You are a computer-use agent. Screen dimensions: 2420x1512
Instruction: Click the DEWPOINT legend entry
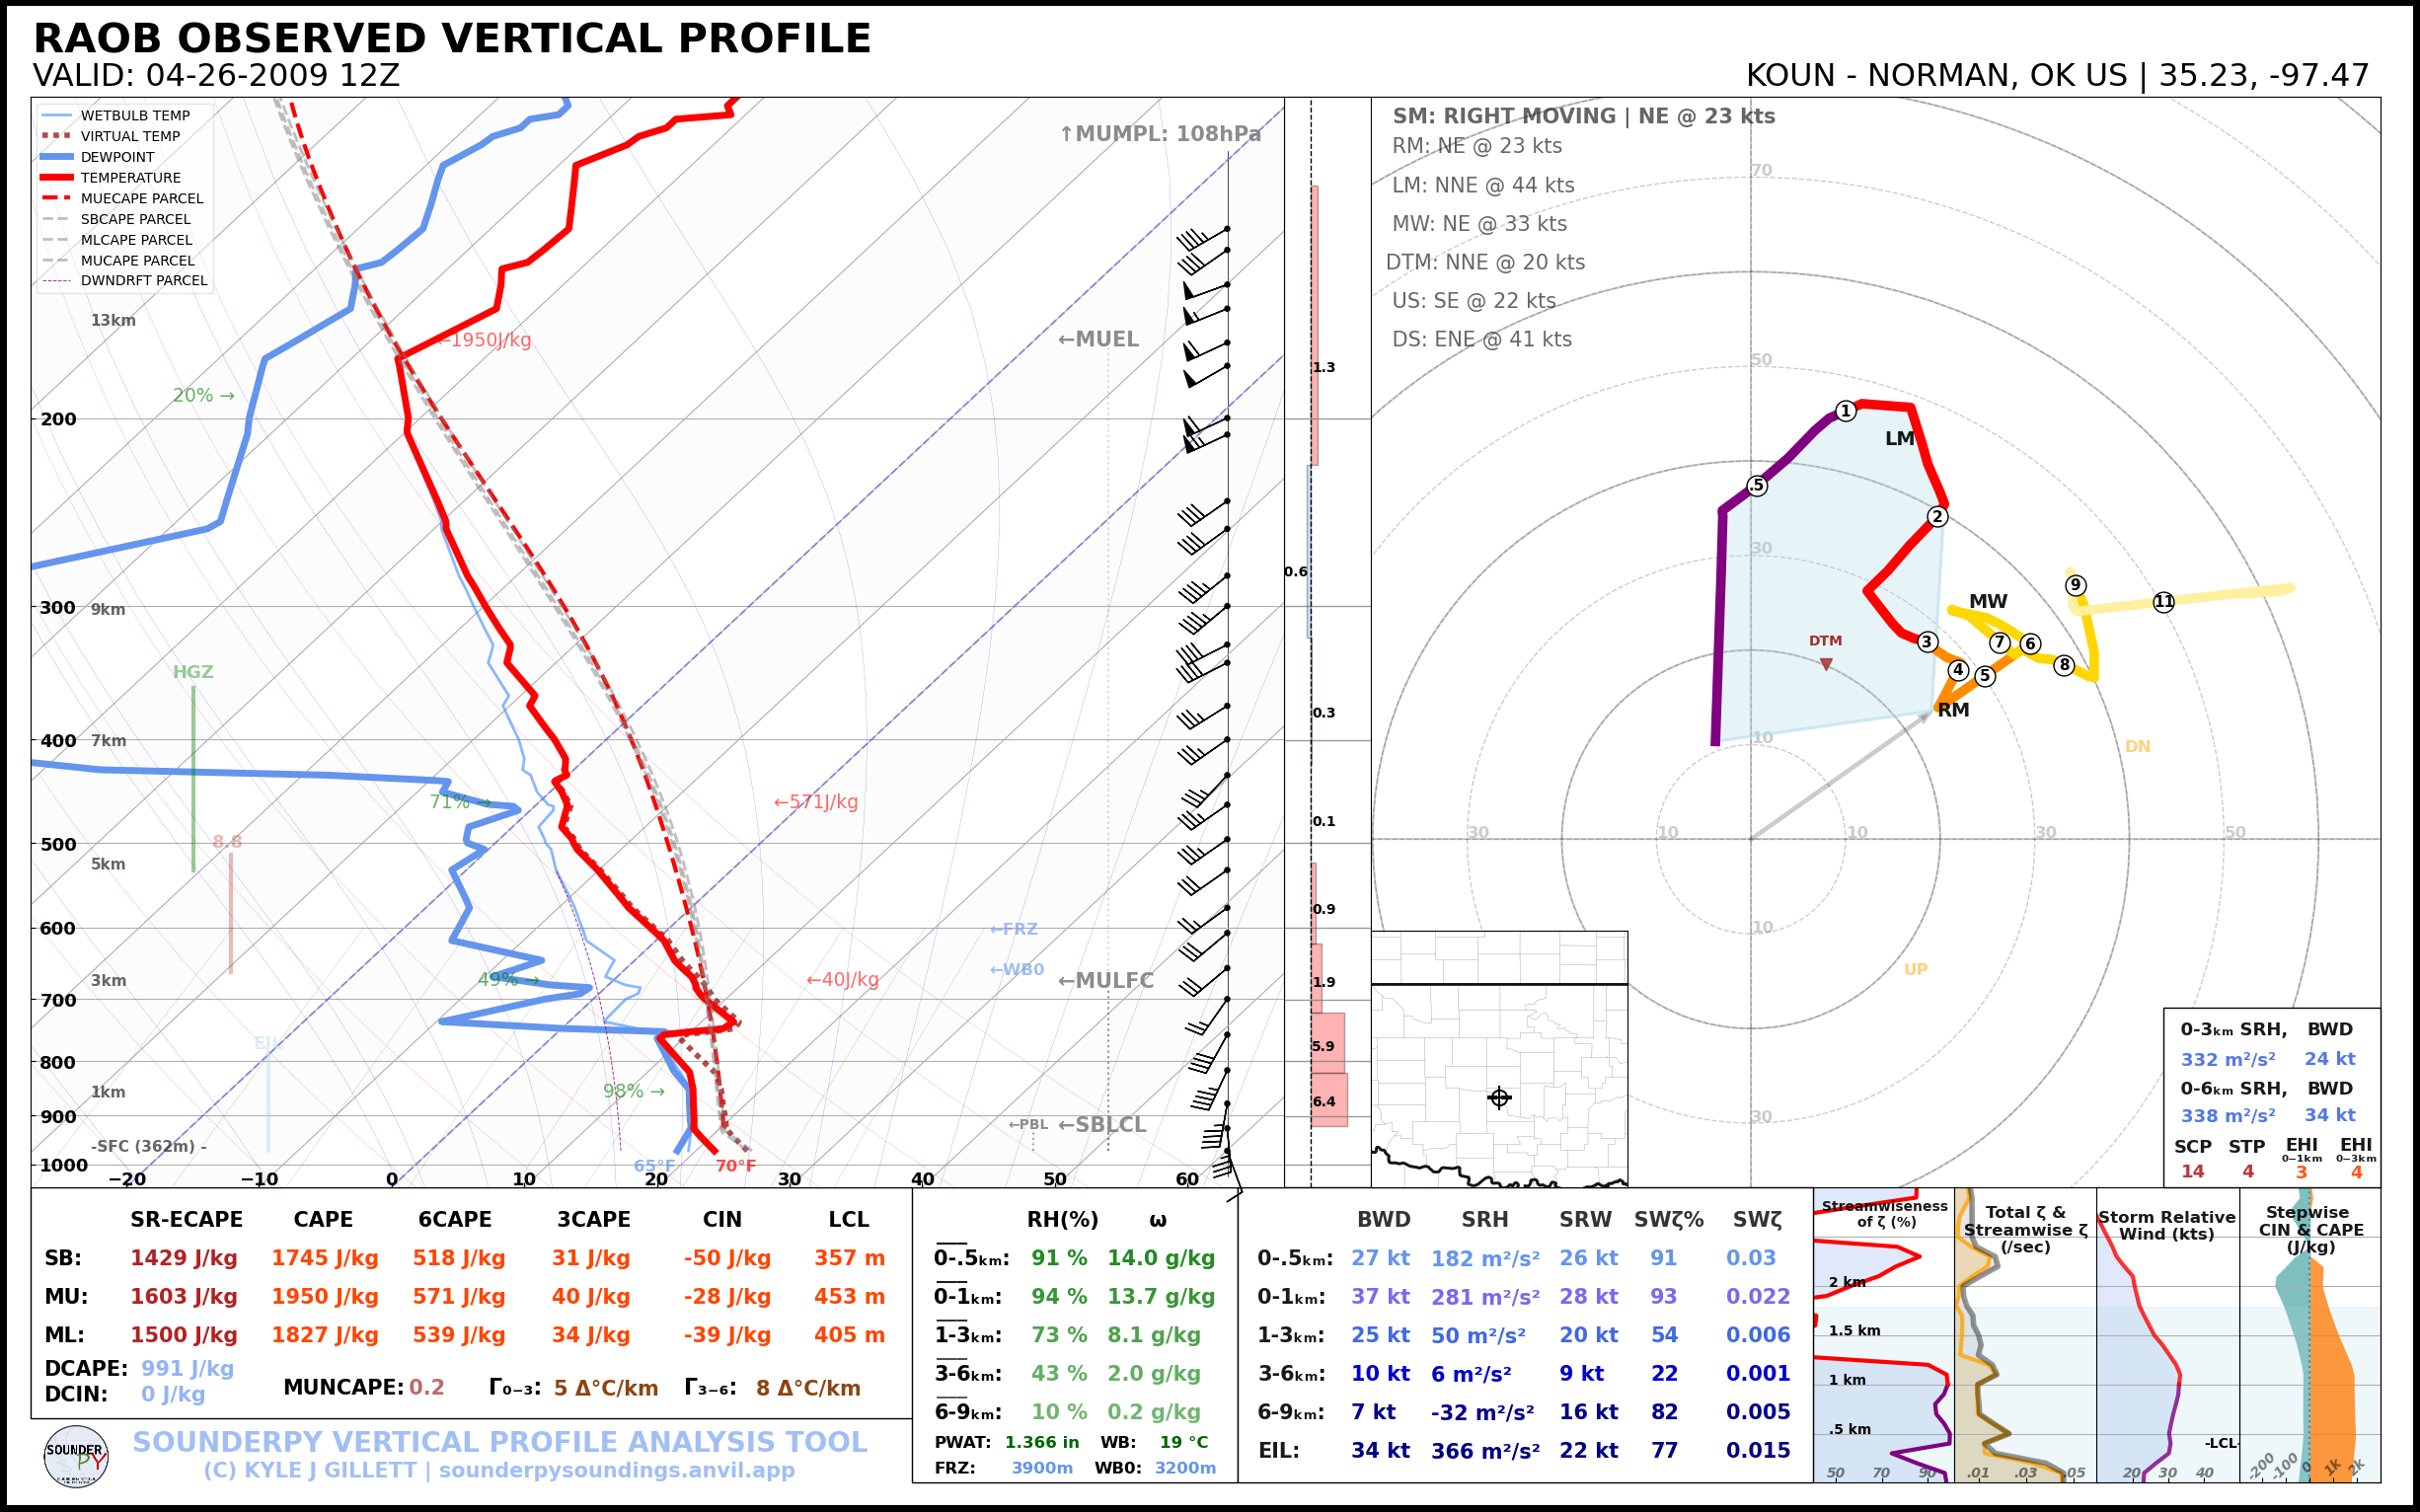point(117,157)
